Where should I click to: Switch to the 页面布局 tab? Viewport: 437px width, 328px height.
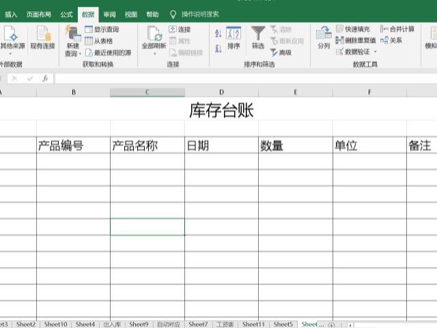pyautogui.click(x=39, y=14)
